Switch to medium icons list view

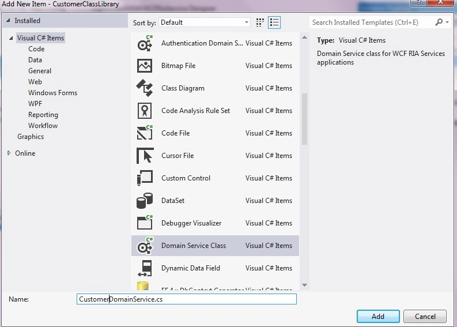click(274, 22)
